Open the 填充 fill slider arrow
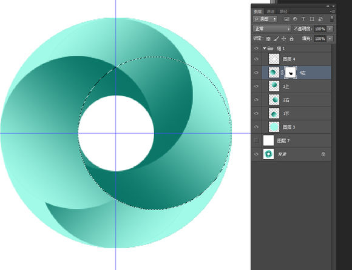The height and width of the screenshot is (270, 352). (330, 39)
